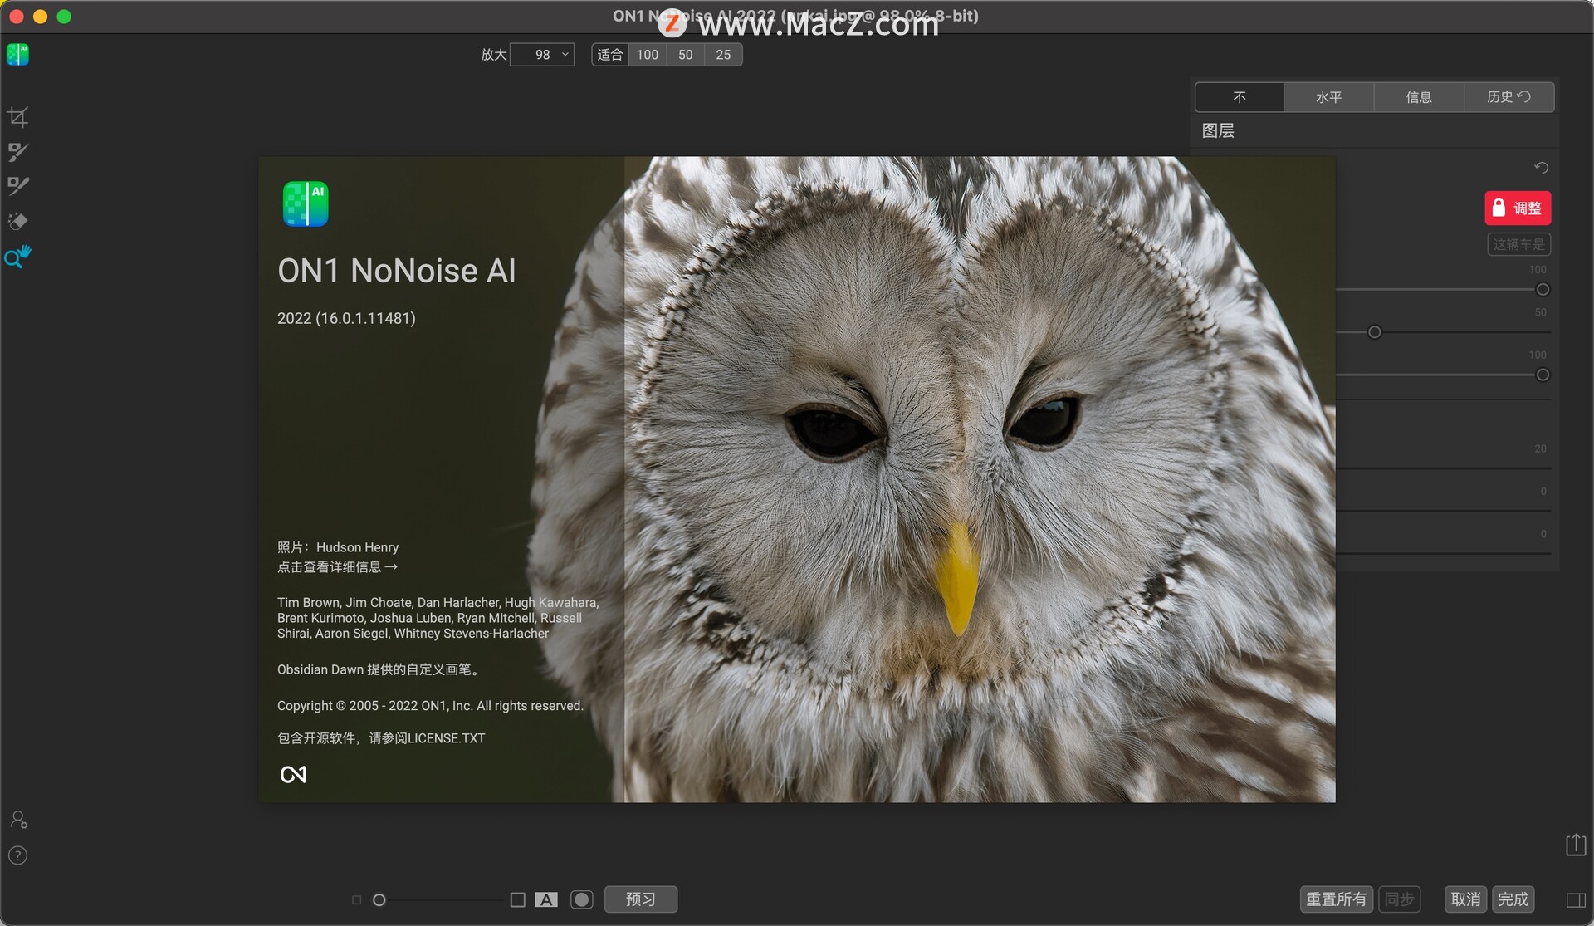Screen dimensions: 1594x926
Task: Click the 预习 preview button
Action: coord(641,899)
